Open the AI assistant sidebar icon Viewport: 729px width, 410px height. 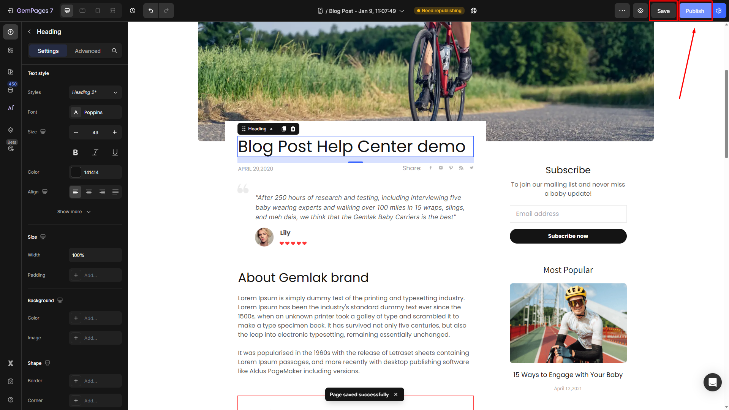(11, 108)
